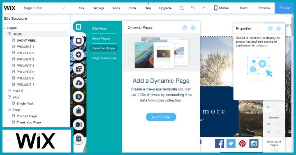Open the Store shopping bag icon
Viewport: 296px width, 155px height.
tap(79, 111)
